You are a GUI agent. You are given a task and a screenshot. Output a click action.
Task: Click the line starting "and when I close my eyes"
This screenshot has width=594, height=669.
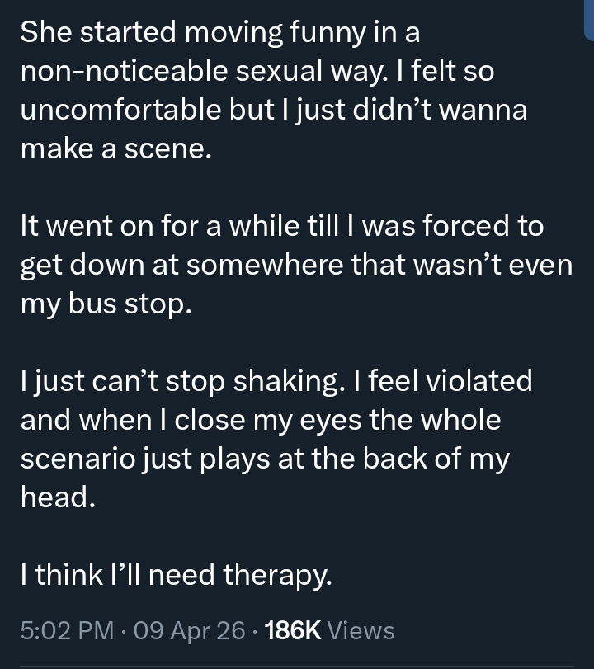pyautogui.click(x=261, y=420)
